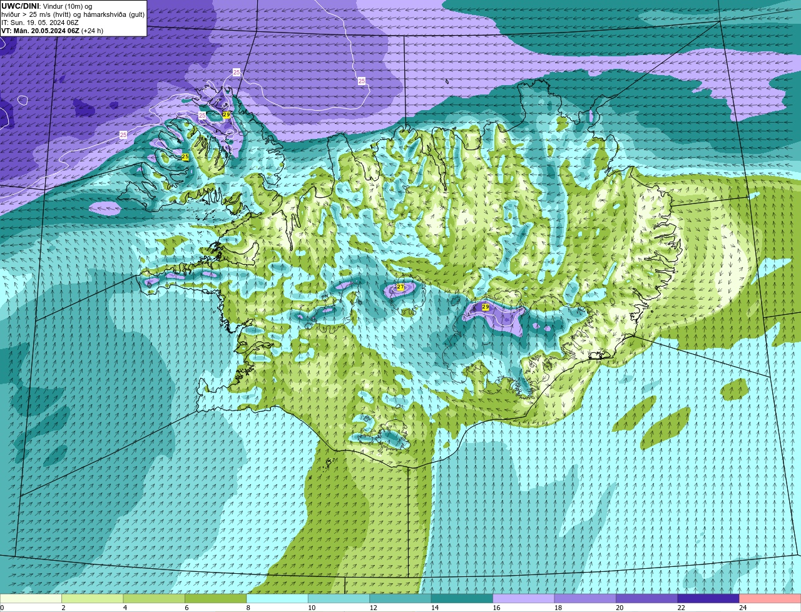This screenshot has height=612, width=801.
Task: Click the yellow 27 gust label
Action: pyautogui.click(x=400, y=287)
